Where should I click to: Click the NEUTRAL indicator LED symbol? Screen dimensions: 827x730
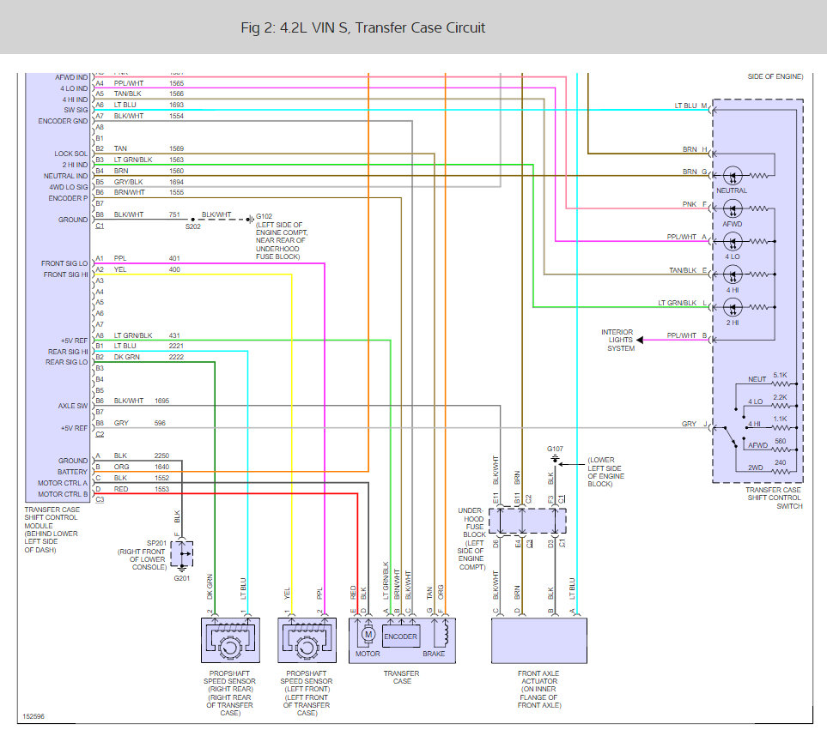[x=732, y=176]
